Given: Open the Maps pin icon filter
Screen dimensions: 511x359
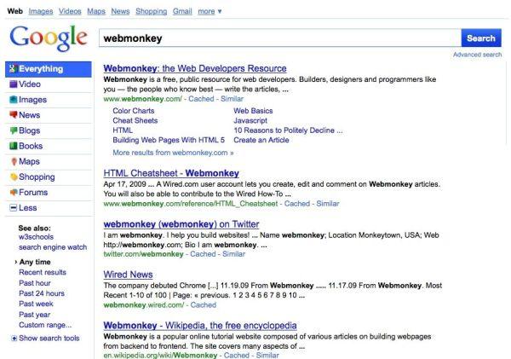Looking at the screenshot, I should tap(14, 161).
